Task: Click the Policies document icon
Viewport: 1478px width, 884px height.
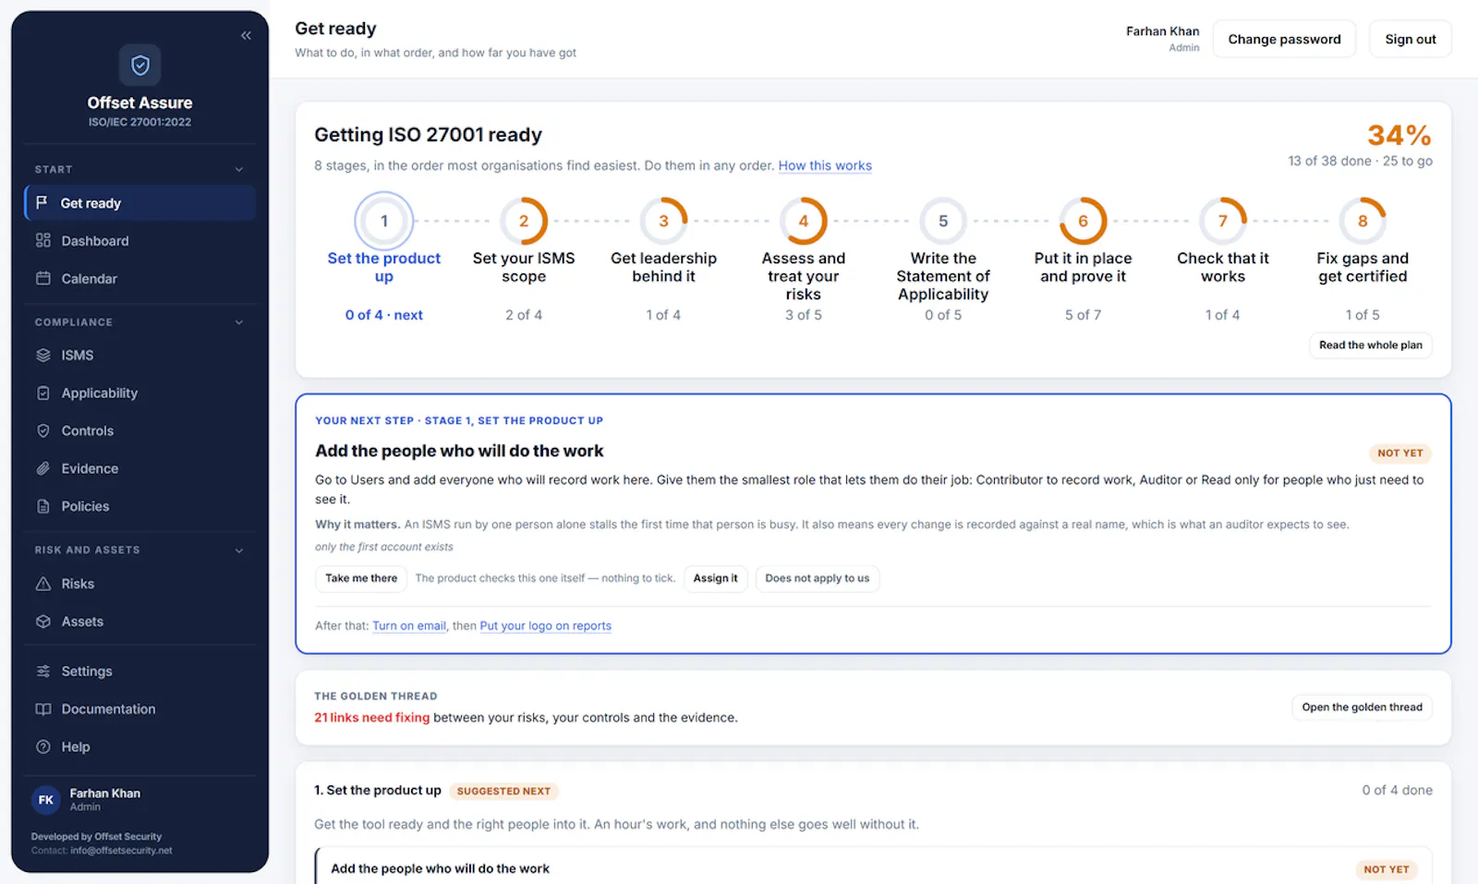Action: pos(42,506)
